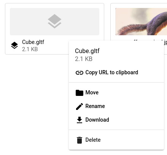This screenshot has width=167, height=155.
Task: Click the partially hidden jpg file name
Action: click(x=165, y=42)
